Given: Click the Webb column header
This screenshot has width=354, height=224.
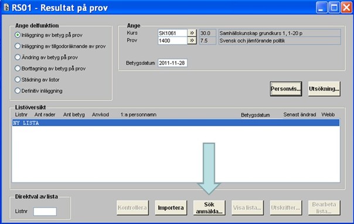Looking at the screenshot, I should click(x=328, y=114).
